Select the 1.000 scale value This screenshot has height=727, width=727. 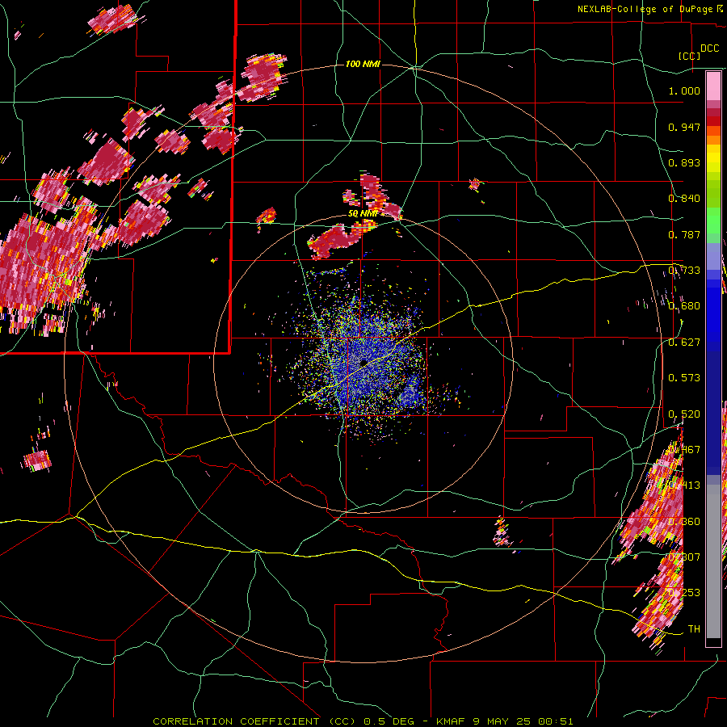(684, 90)
